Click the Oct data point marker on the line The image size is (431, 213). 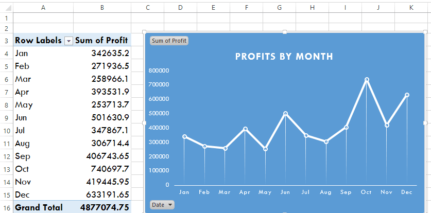[x=367, y=80]
